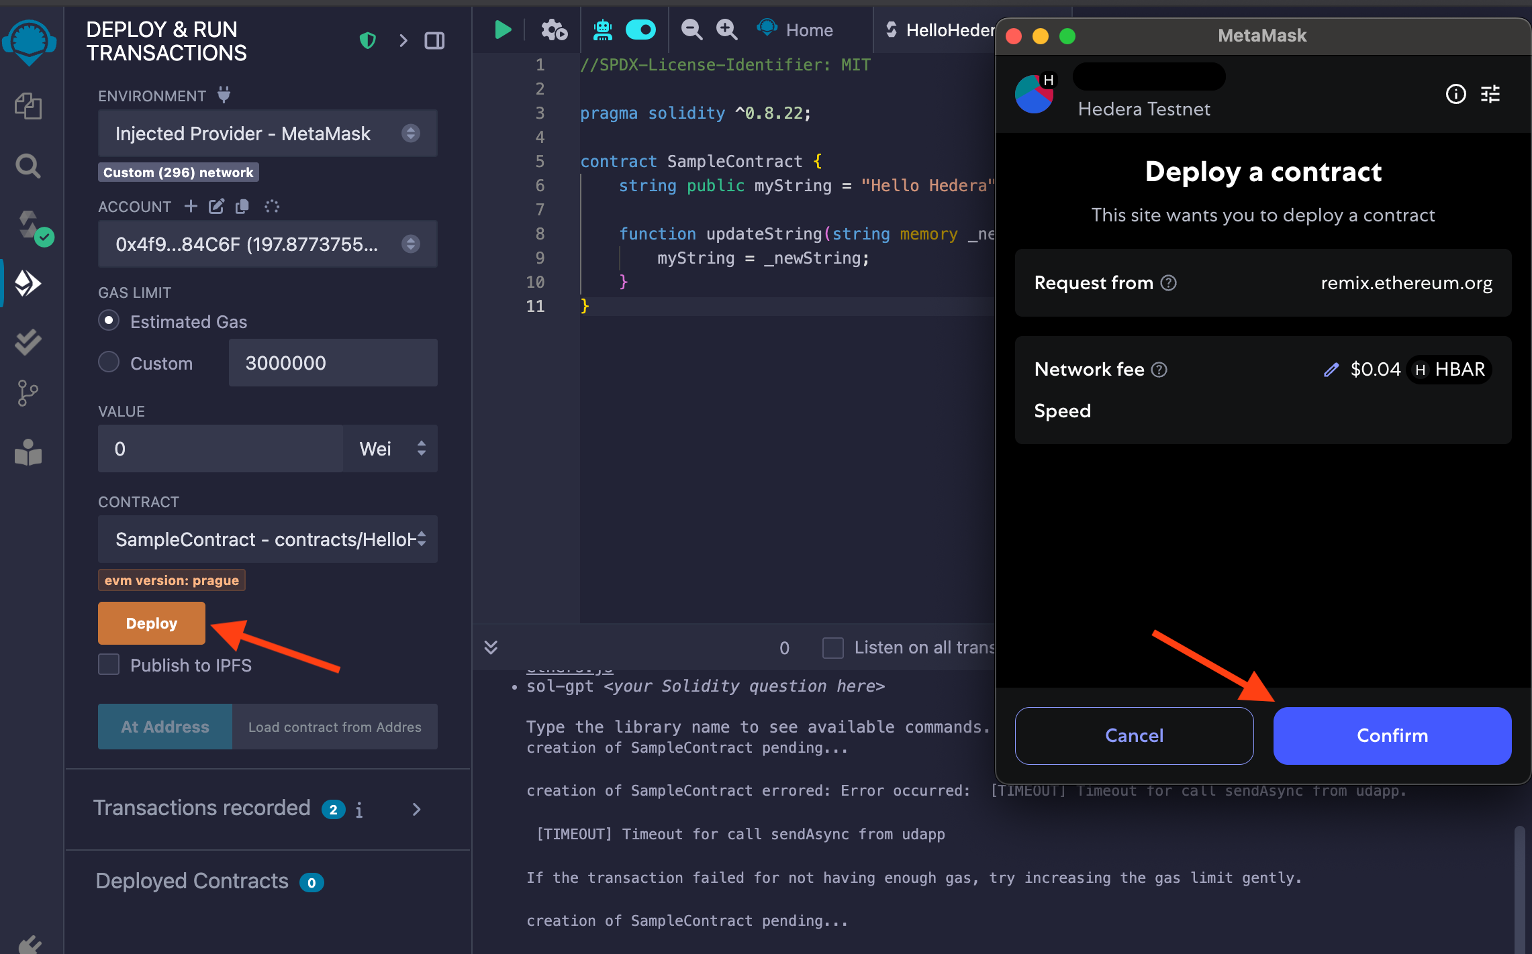This screenshot has width=1532, height=954.
Task: Click the blue Confirm button in MetaMask
Action: (x=1392, y=735)
